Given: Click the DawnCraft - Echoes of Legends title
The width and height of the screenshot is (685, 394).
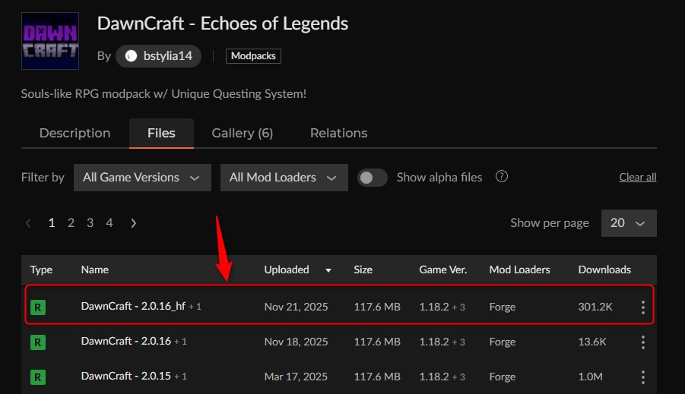Looking at the screenshot, I should pyautogui.click(x=222, y=24).
